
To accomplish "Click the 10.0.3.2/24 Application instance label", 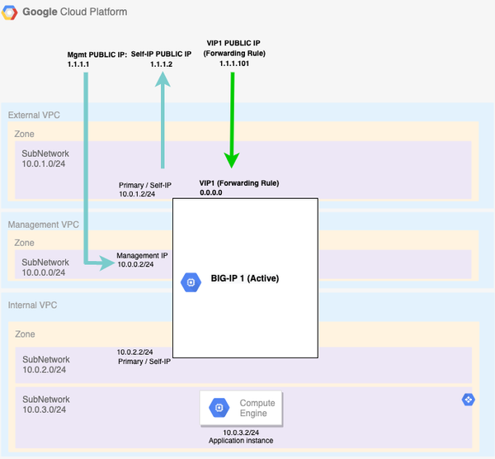I will [241, 436].
